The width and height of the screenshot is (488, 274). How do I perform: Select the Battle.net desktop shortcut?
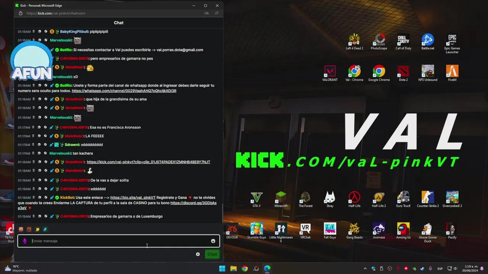point(428,42)
